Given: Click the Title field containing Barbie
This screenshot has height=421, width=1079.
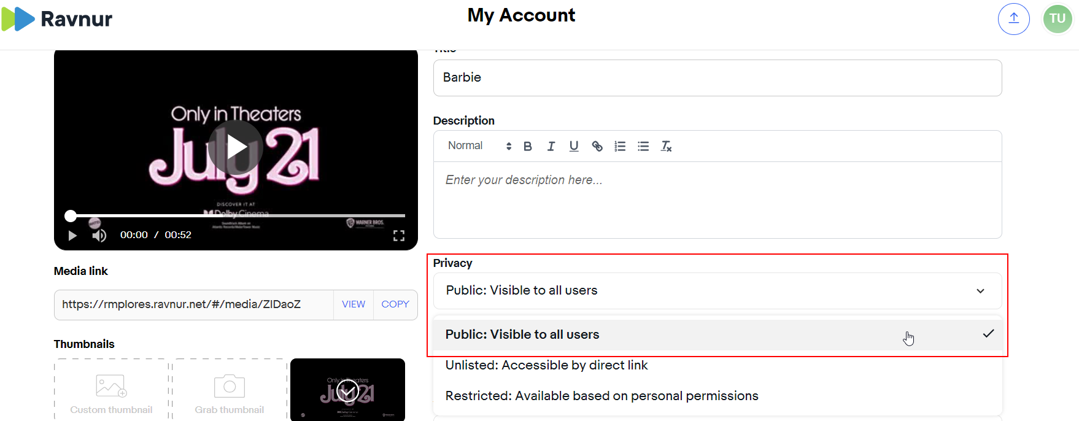Looking at the screenshot, I should pos(717,78).
